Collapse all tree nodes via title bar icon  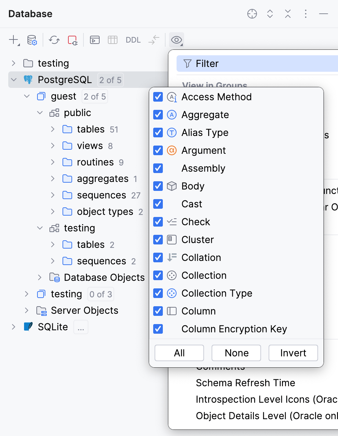click(288, 14)
